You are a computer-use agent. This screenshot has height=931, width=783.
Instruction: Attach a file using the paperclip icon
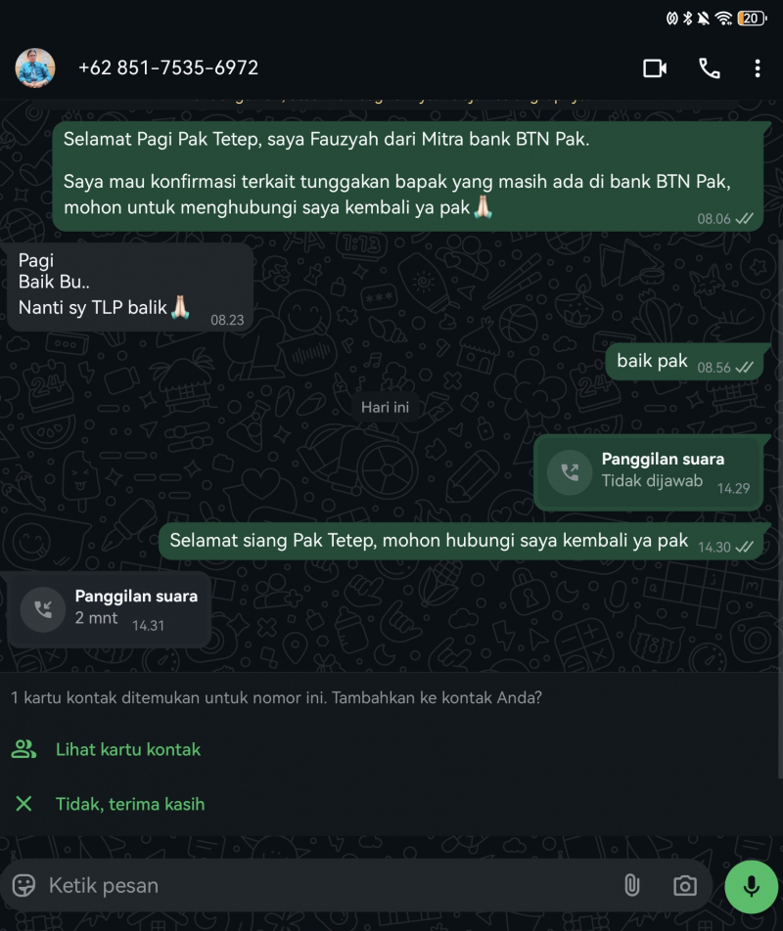[x=631, y=885]
